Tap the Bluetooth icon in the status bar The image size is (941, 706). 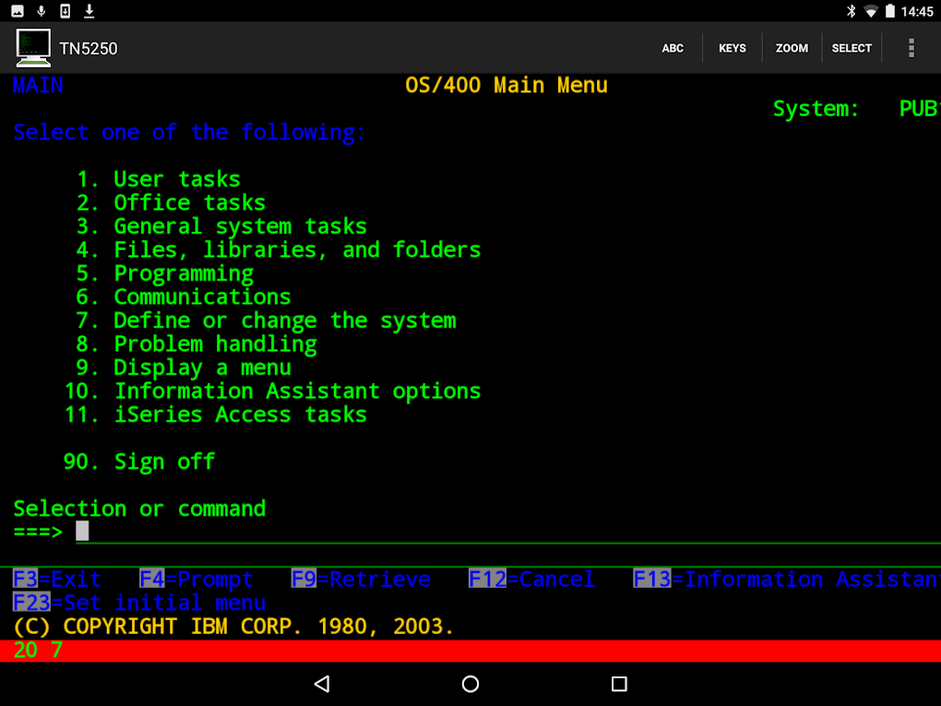(851, 11)
